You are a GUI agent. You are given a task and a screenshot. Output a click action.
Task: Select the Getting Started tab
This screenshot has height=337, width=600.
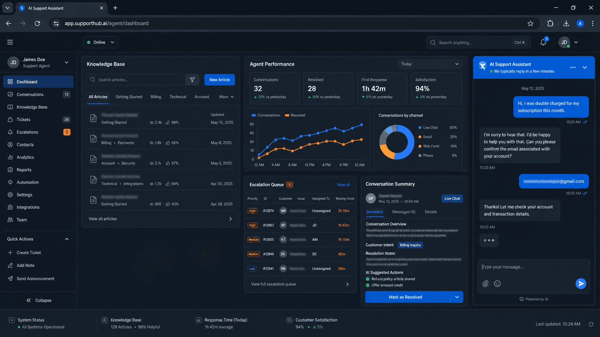point(129,97)
